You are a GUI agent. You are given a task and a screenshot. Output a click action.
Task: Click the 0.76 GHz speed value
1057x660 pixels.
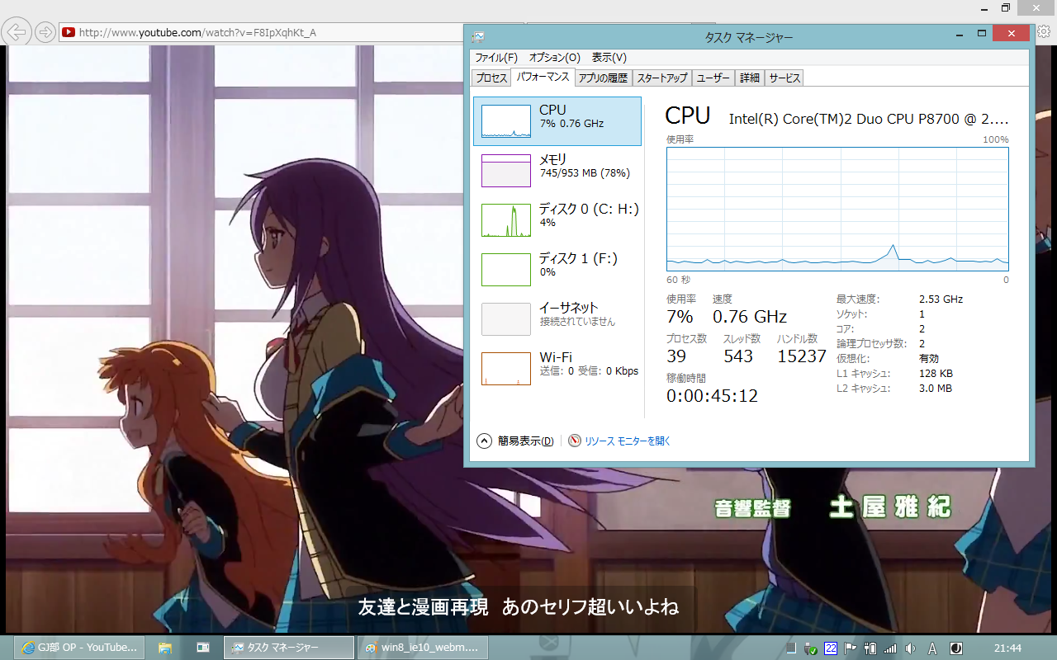[750, 317]
